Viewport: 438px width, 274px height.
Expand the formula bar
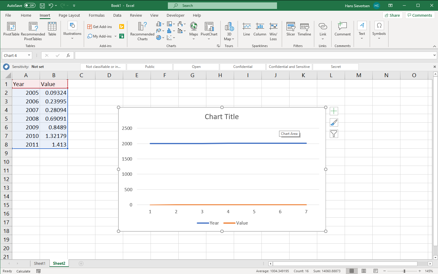point(434,55)
